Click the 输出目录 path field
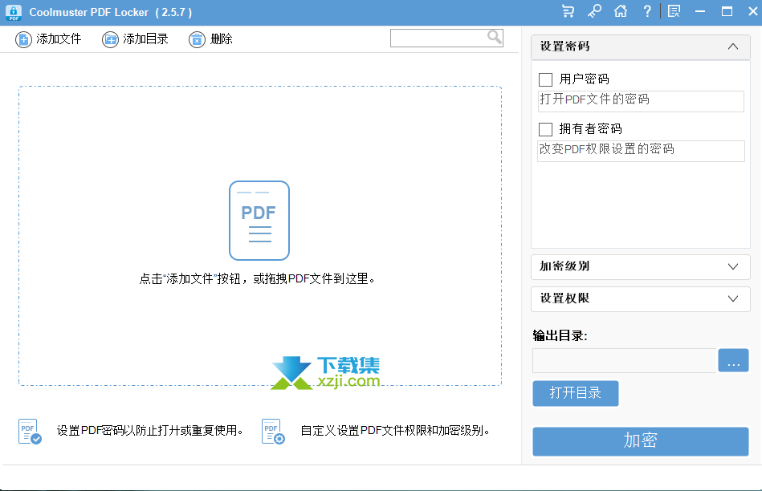762x491 pixels. tap(625, 360)
